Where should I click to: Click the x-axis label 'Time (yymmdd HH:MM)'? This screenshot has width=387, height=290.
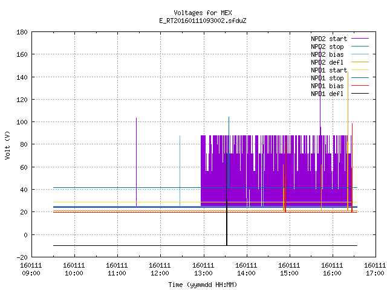click(203, 285)
